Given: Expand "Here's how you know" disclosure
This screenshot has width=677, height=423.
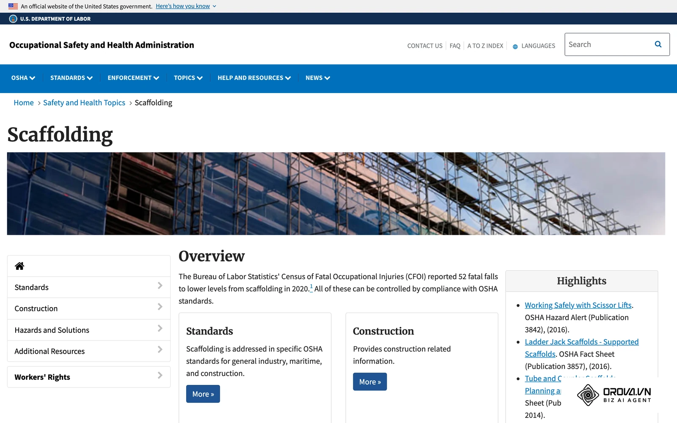Looking at the screenshot, I should [186, 6].
